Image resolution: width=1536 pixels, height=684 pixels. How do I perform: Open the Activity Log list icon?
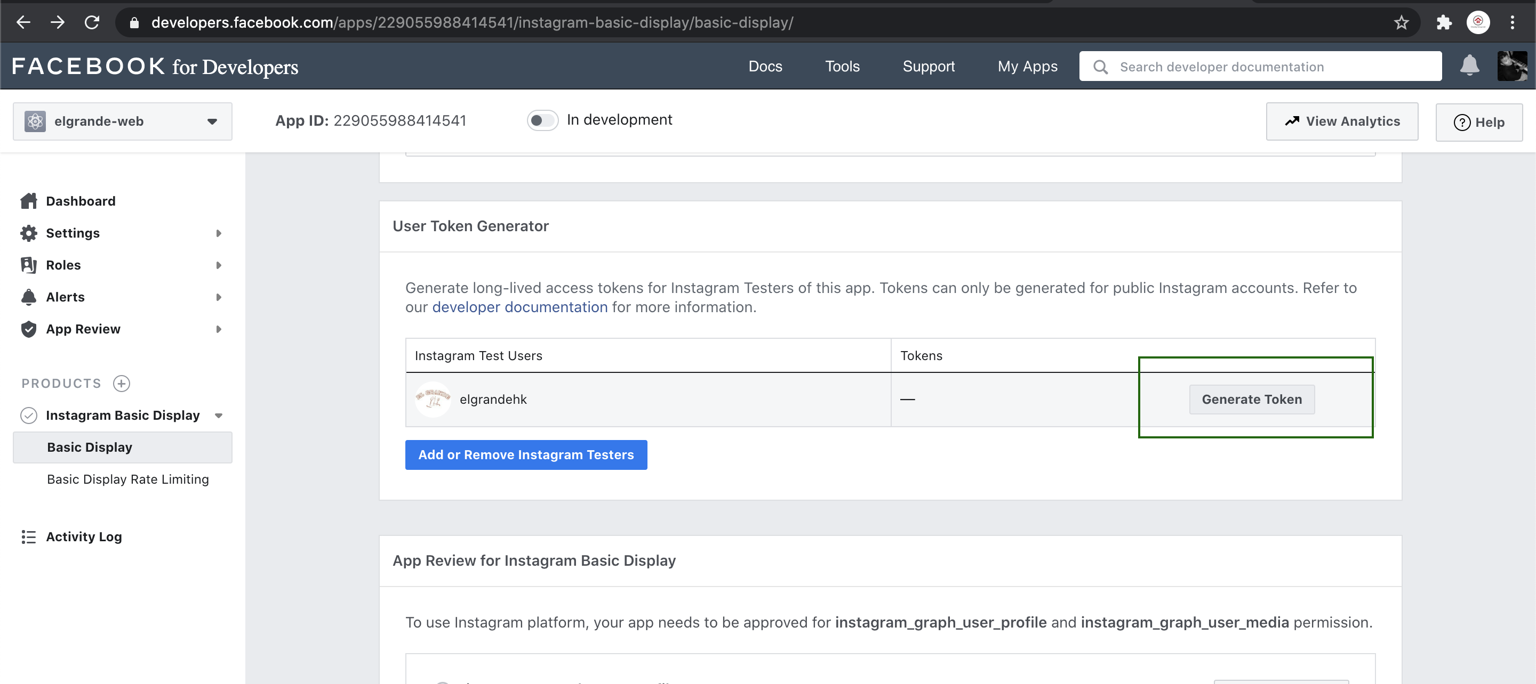click(28, 536)
